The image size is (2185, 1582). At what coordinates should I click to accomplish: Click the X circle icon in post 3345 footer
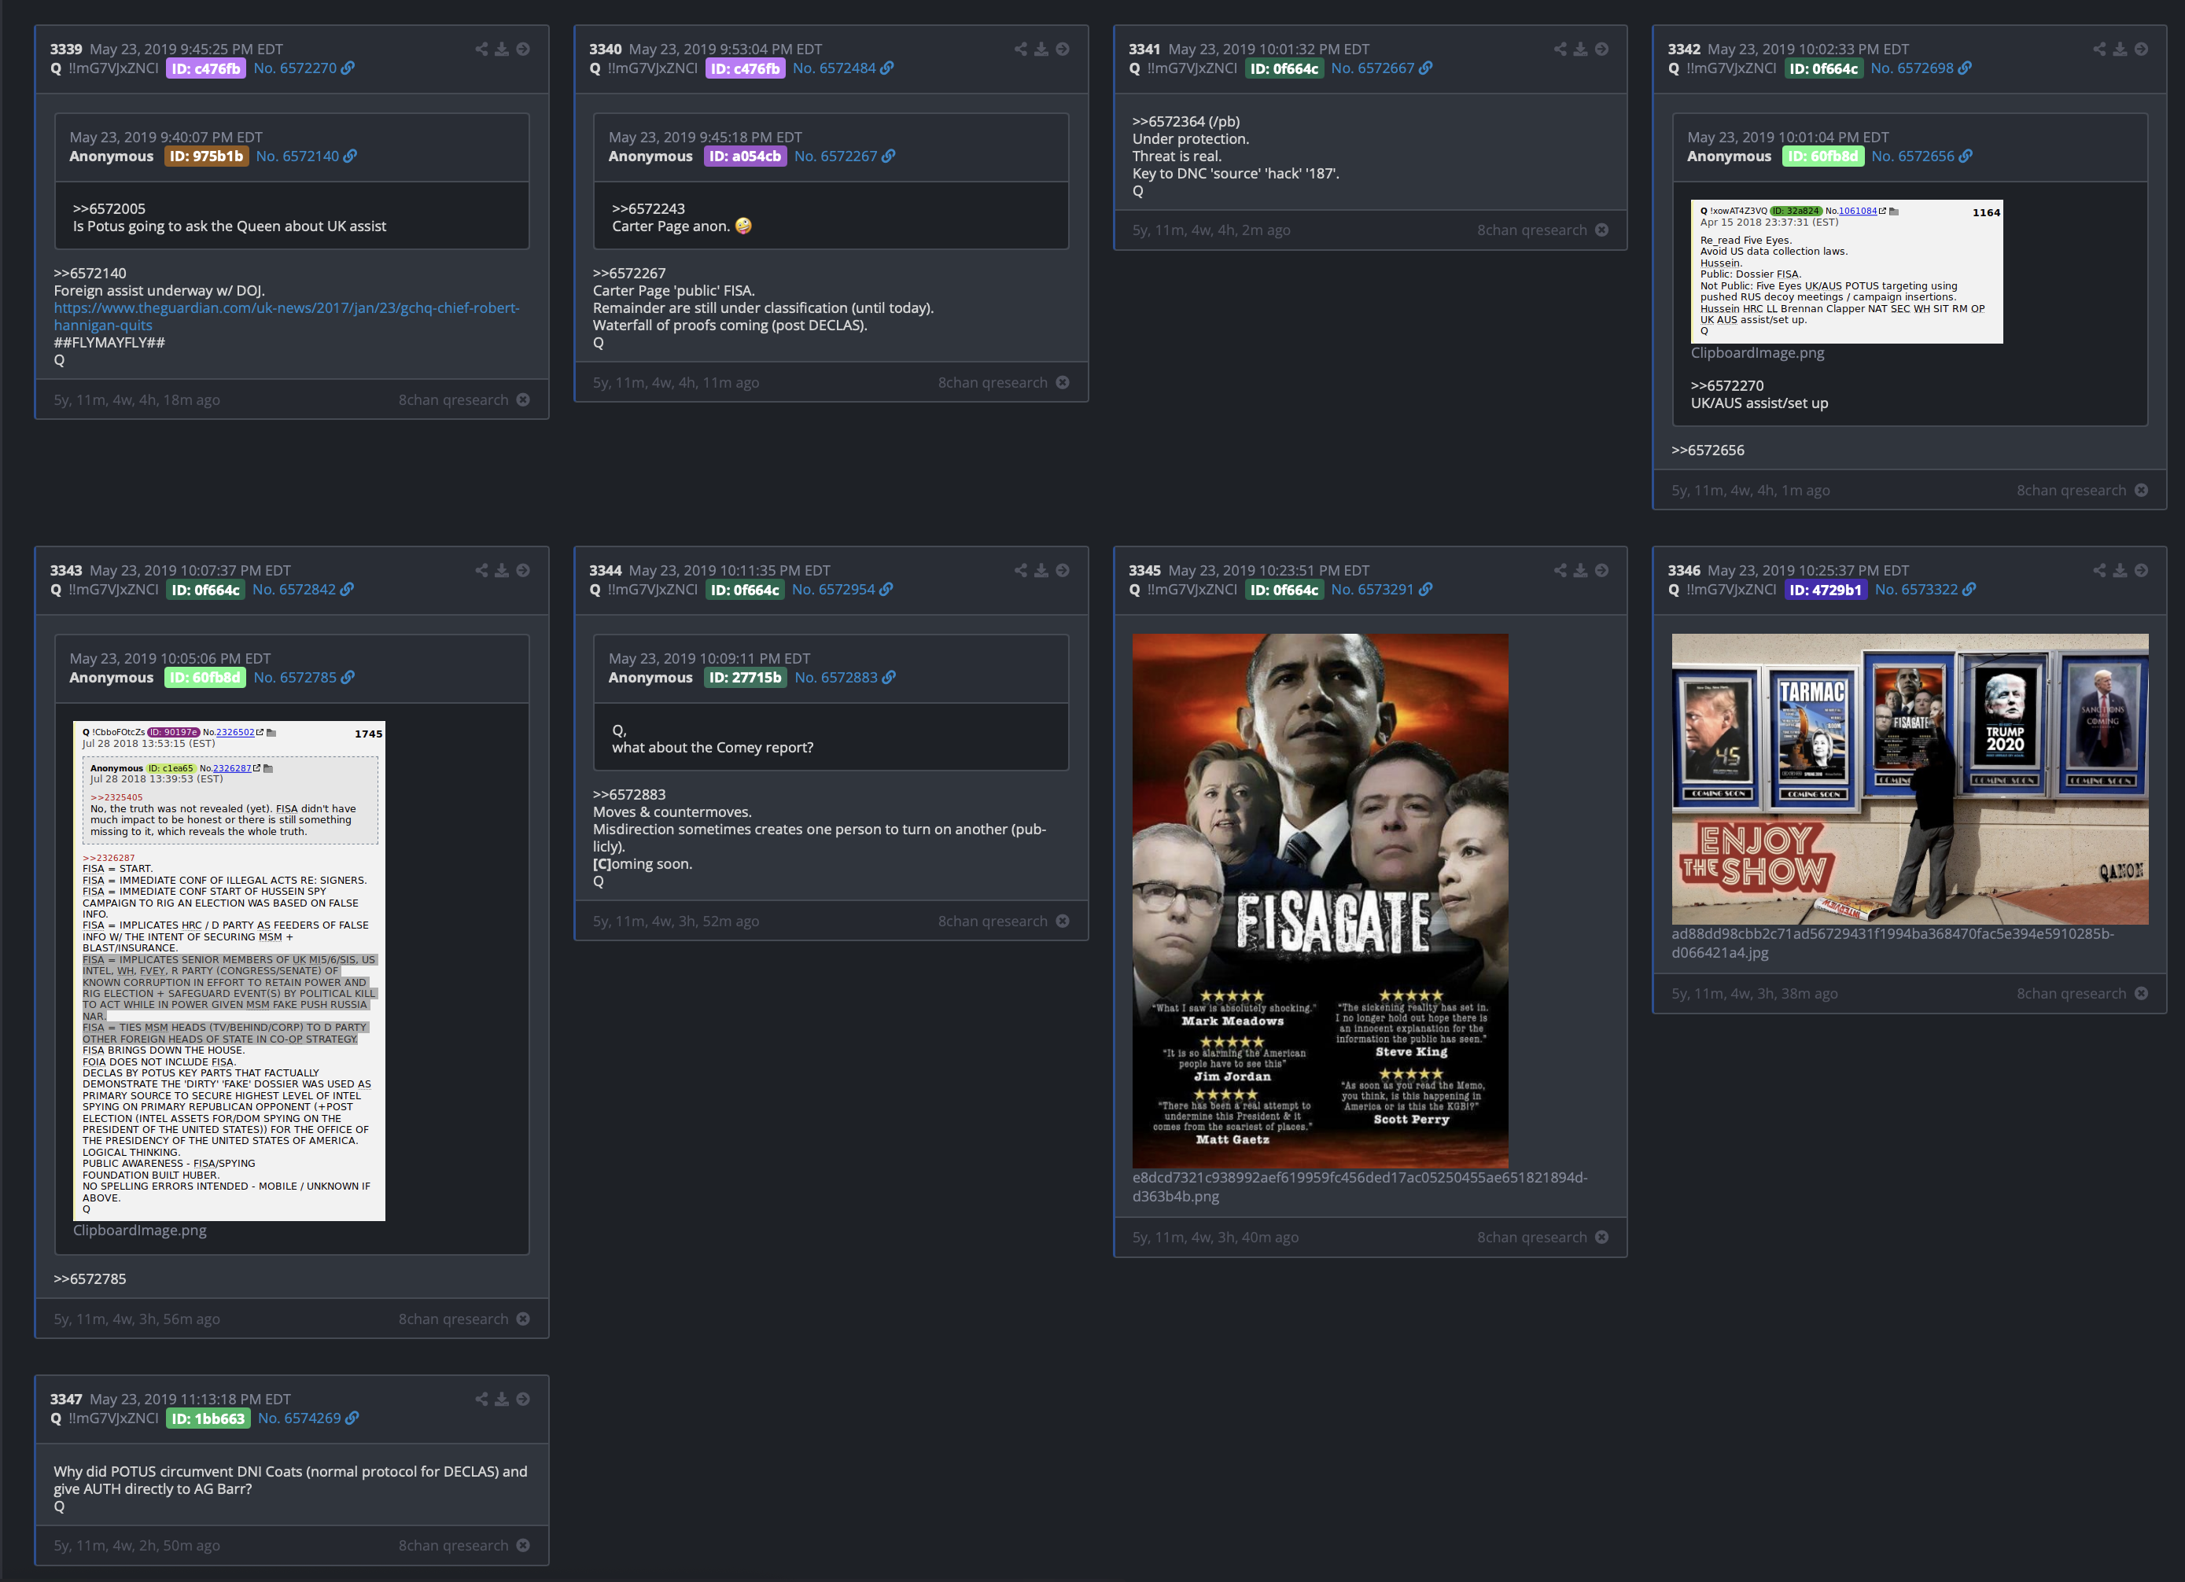pyautogui.click(x=1602, y=1238)
